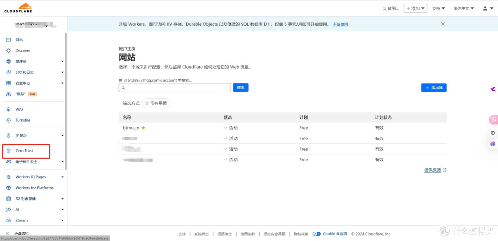
Task: Open the 支持 dropdown menu
Action: [439, 9]
